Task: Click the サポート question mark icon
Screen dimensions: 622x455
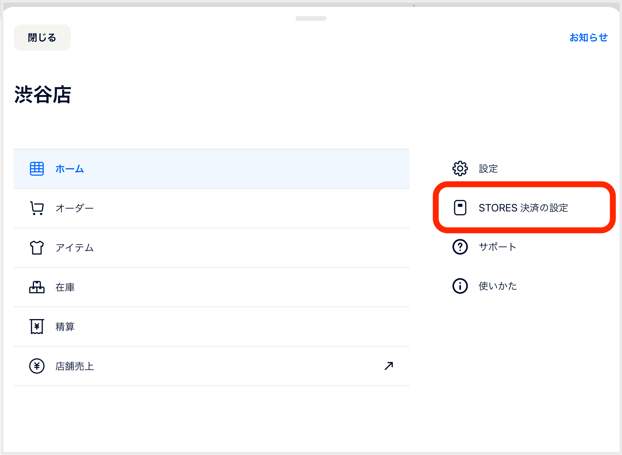Action: 460,247
